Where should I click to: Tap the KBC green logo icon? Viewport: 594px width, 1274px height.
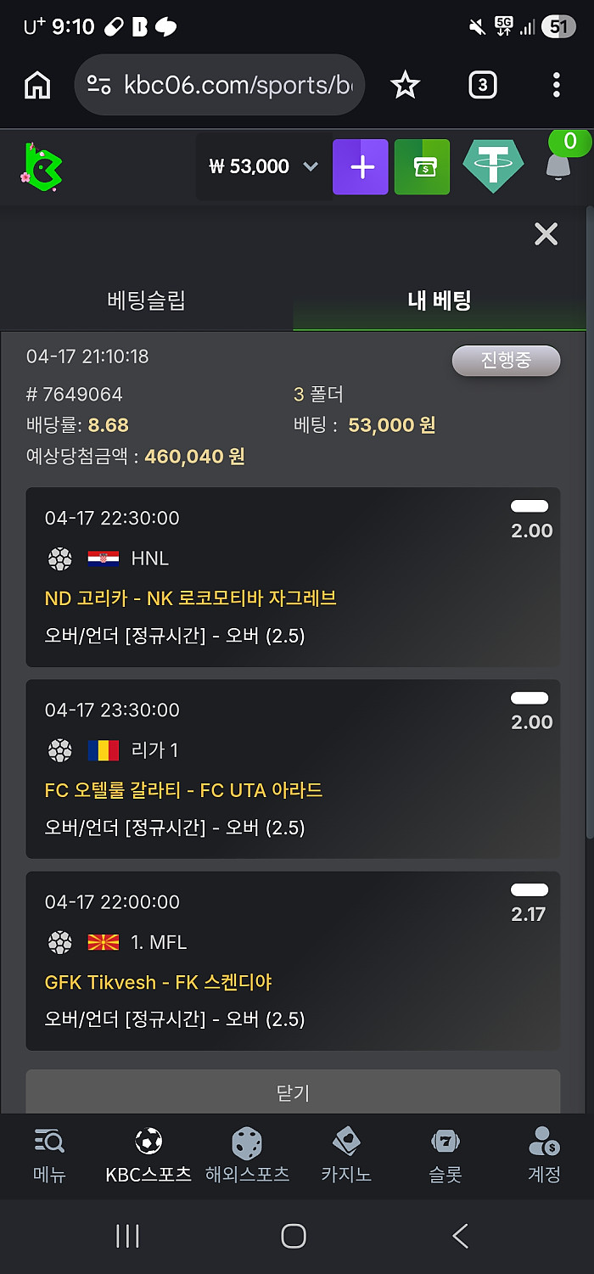(x=42, y=166)
